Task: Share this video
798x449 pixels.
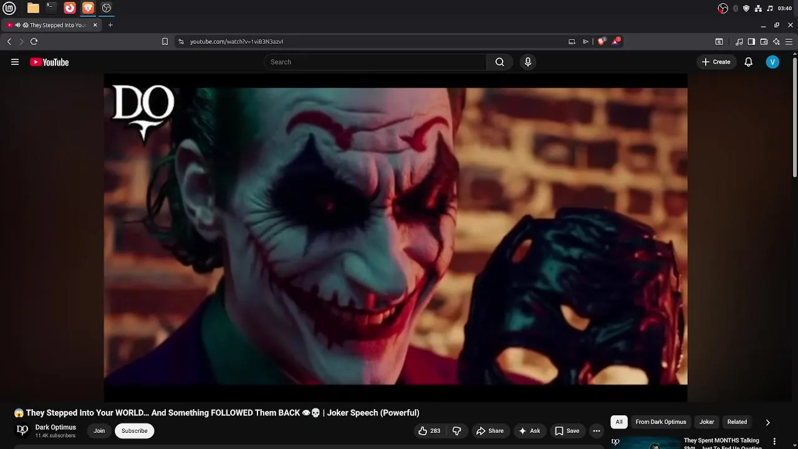Action: click(489, 431)
